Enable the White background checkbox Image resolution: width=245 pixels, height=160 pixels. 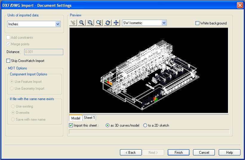coord(197,23)
